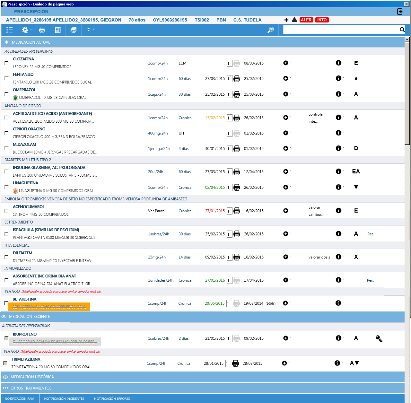Print the FENTANILO prescription
Viewport: 411px width, 403px height.
tap(237, 79)
